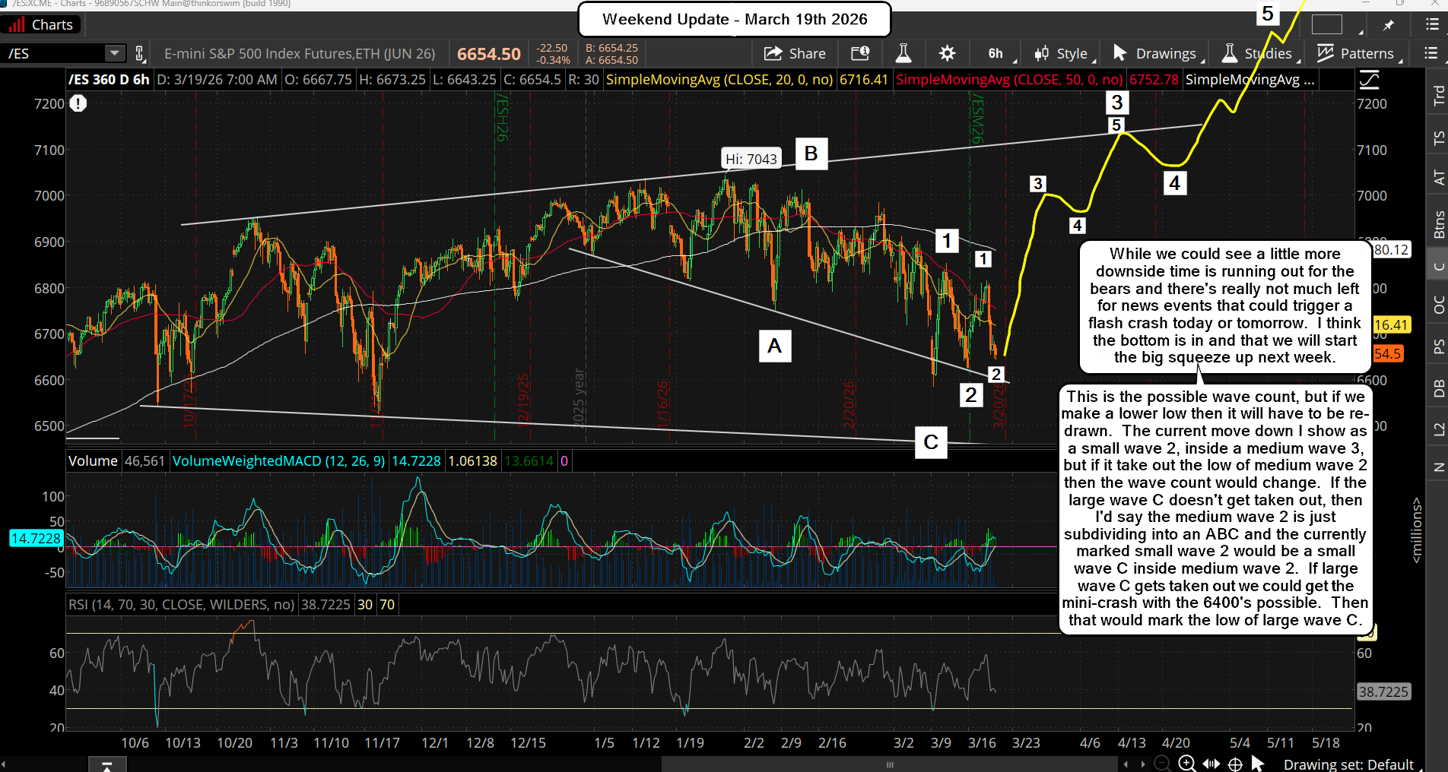1448x772 pixels.
Task: Toggle the pin window icon
Action: point(1389,25)
